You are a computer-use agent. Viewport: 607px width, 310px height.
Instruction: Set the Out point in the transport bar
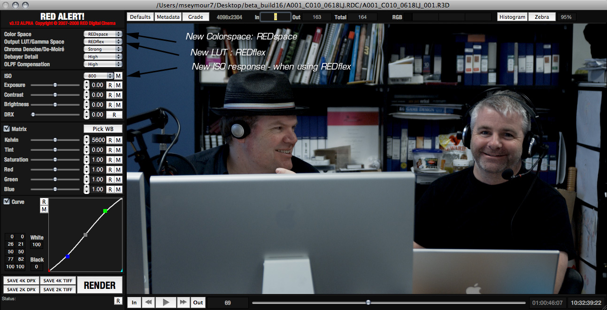click(x=198, y=302)
